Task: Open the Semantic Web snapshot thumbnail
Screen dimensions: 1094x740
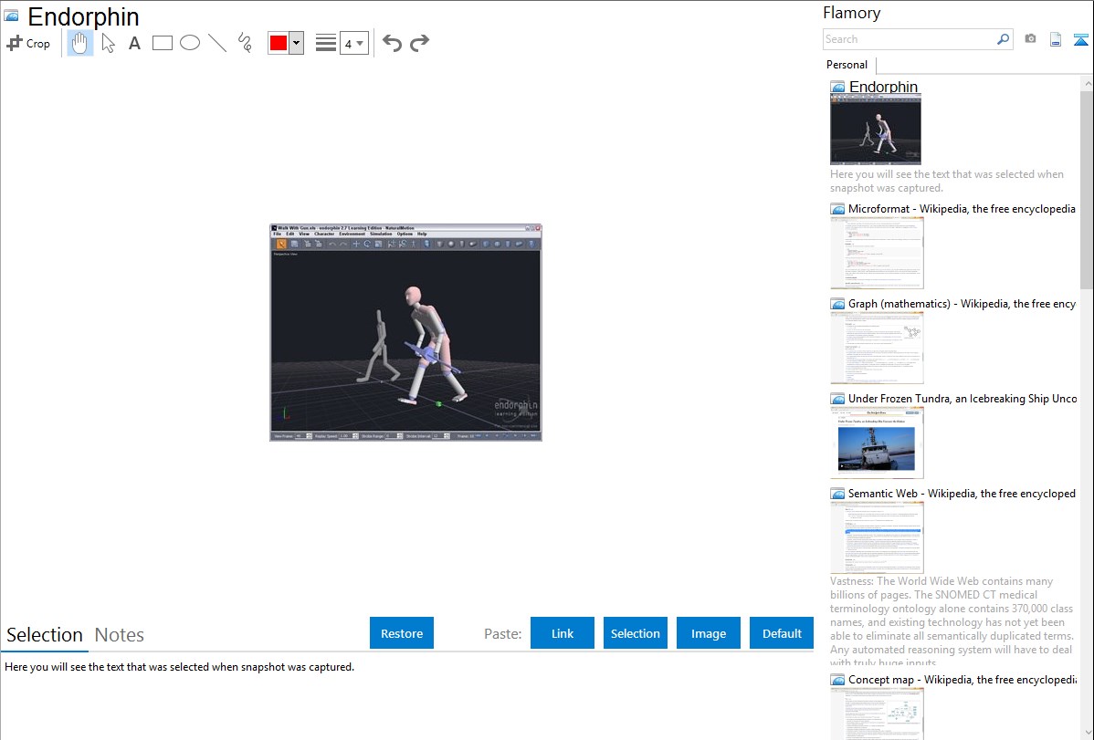Action: coord(877,537)
